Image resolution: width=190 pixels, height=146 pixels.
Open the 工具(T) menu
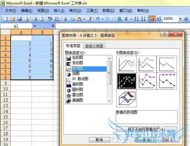click(92, 11)
